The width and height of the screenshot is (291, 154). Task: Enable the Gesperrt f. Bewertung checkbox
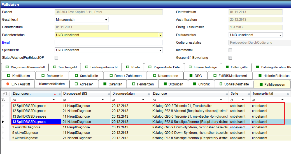(230, 58)
